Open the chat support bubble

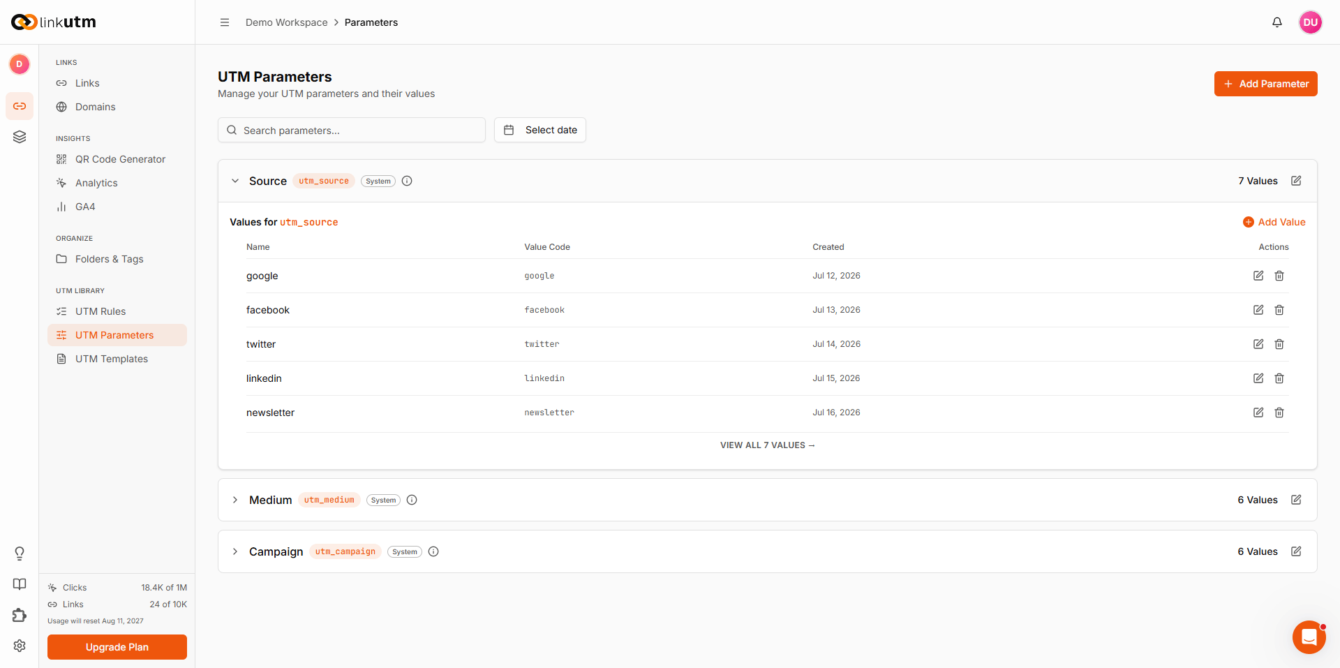1309,637
